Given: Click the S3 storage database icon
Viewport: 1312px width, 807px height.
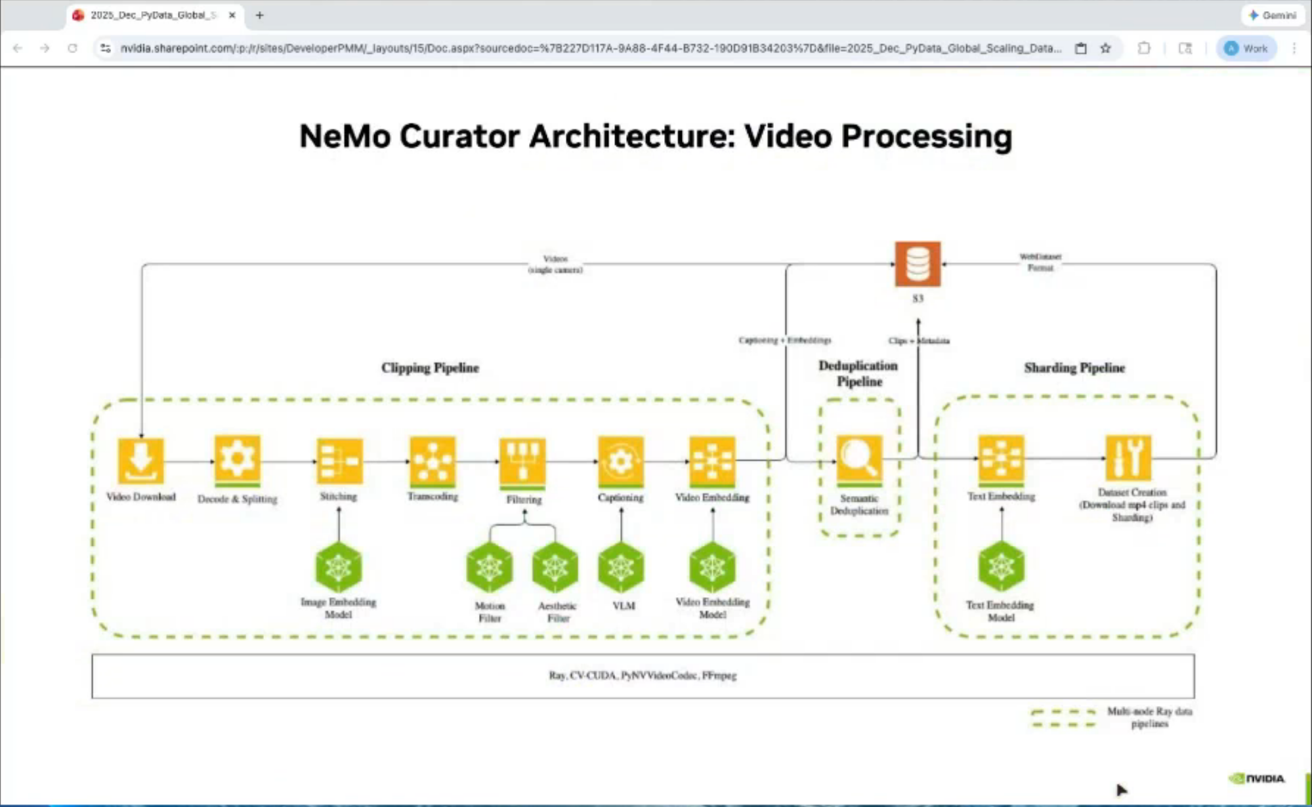Looking at the screenshot, I should click(918, 264).
